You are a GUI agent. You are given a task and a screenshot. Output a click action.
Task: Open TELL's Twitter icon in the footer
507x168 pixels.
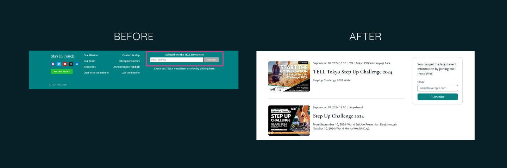[x=59, y=64]
